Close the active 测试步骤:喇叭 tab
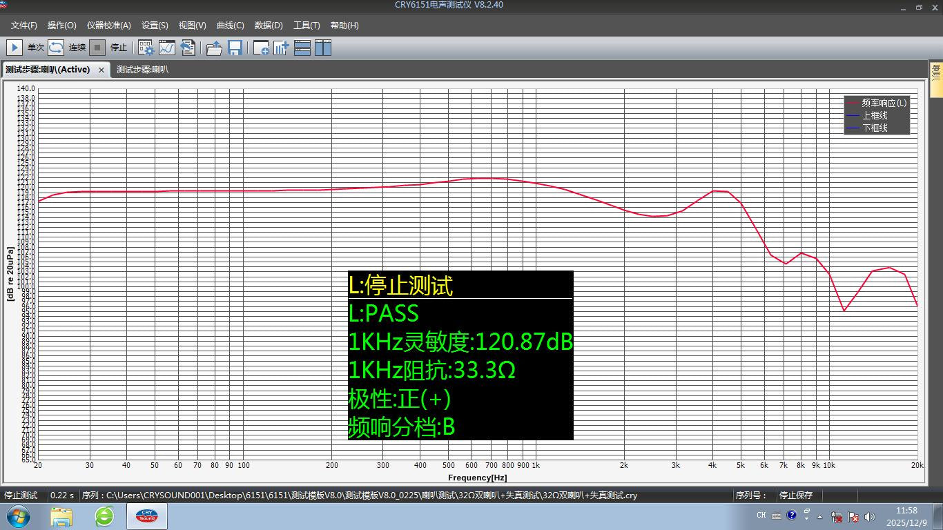The height and width of the screenshot is (530, 943). point(101,70)
